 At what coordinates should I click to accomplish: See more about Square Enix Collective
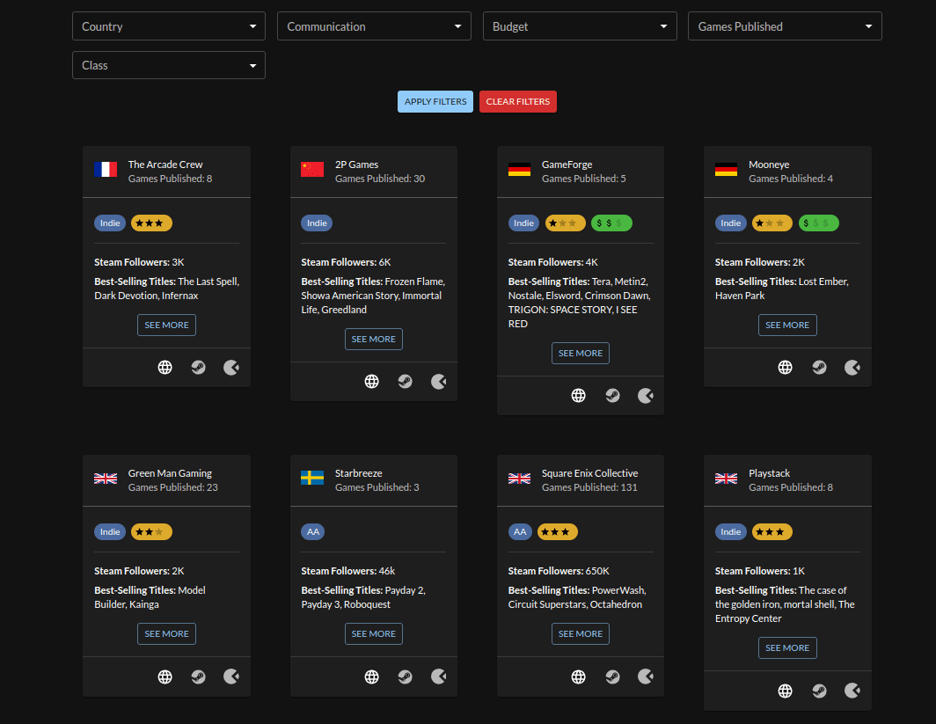[x=581, y=634]
